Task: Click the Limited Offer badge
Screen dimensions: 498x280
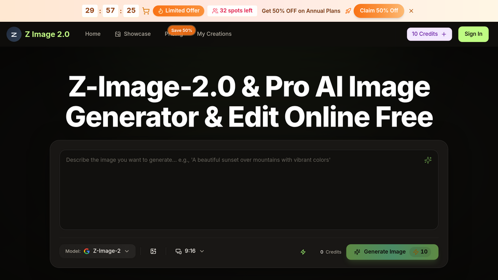Action: pos(178,11)
